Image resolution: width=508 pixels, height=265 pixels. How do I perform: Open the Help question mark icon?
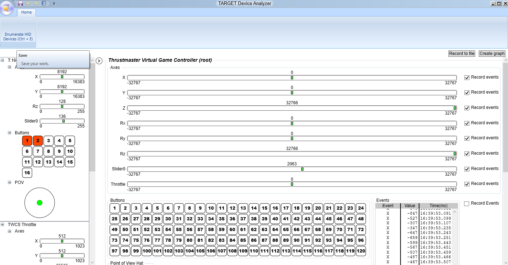coord(44,3)
